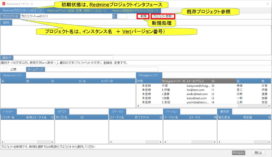Click the Redmine app icon in title bar

[x=4, y=4]
